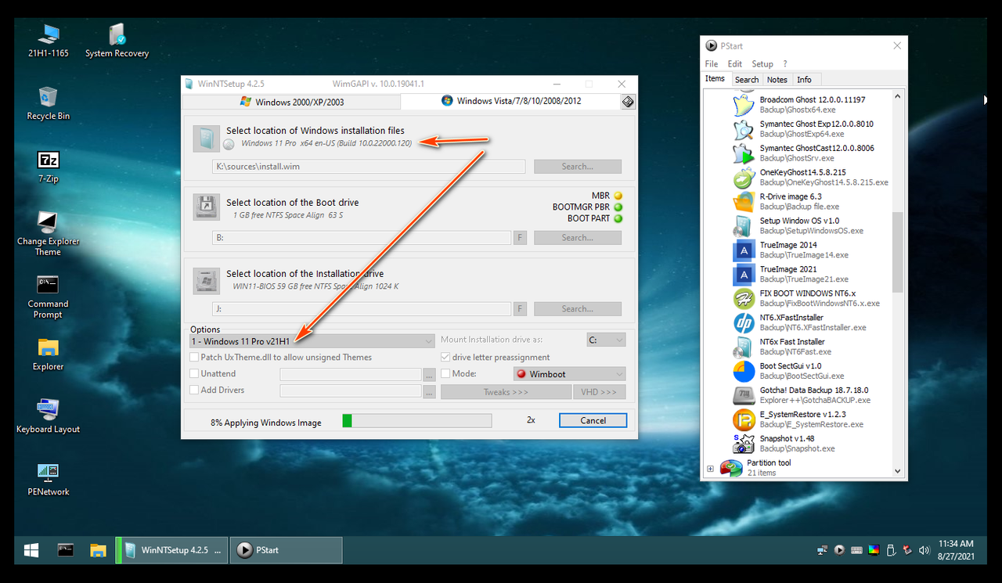Launch FIX BOOT WINDOWS NT6.x icon
This screenshot has width=1002, height=583.
[744, 299]
